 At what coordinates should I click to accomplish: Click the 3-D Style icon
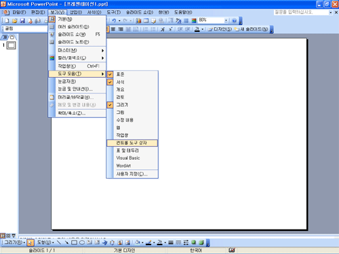(x=201, y=242)
